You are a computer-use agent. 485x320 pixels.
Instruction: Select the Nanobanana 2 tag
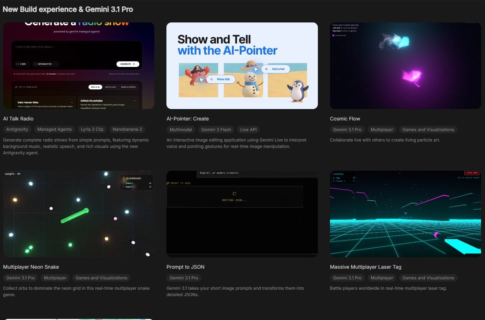pyautogui.click(x=127, y=129)
